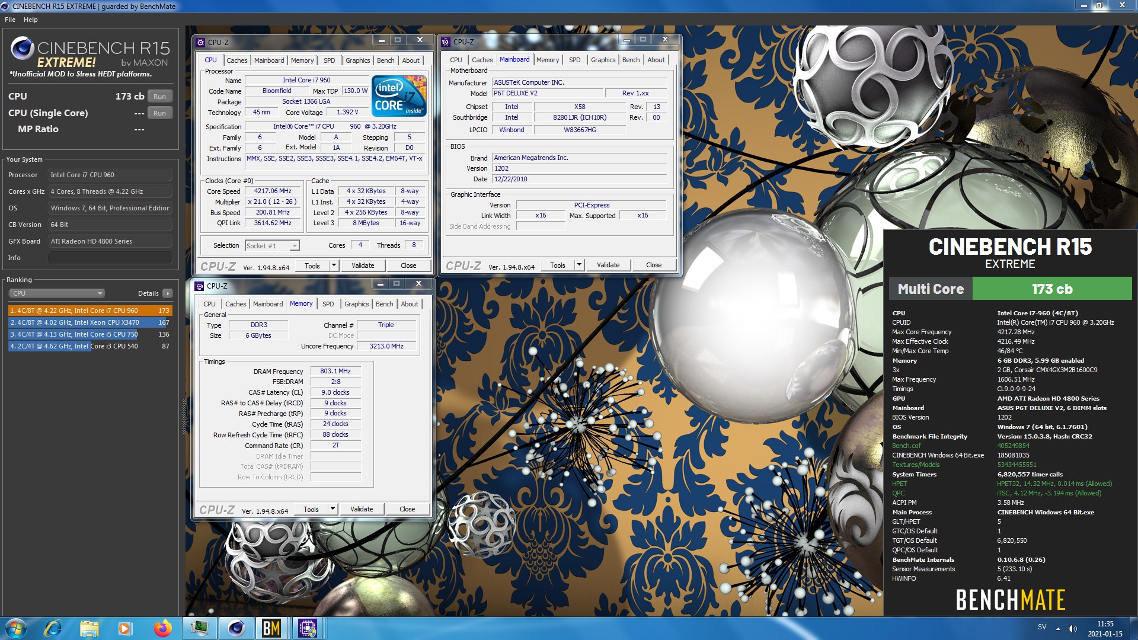Select ranking entry Intel Core i3 CPU 540
The height and width of the screenshot is (640, 1138).
(x=90, y=346)
